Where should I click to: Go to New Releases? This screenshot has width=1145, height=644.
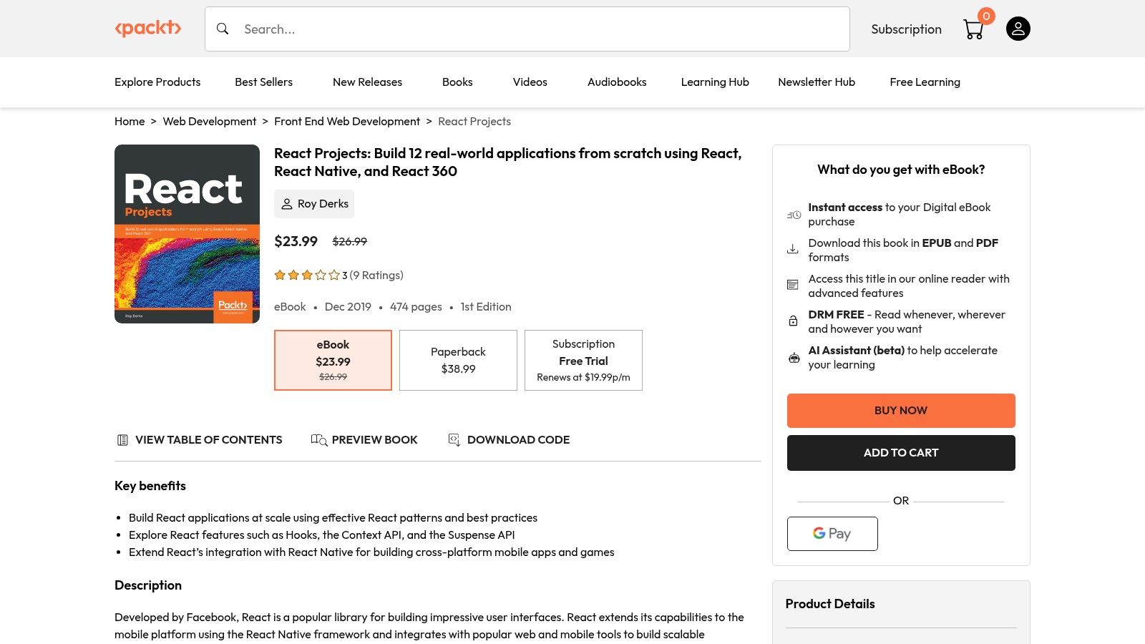coord(367,82)
